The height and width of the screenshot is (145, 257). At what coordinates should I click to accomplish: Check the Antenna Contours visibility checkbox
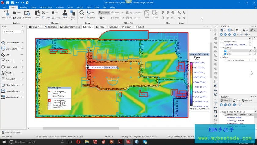tap(250, 41)
